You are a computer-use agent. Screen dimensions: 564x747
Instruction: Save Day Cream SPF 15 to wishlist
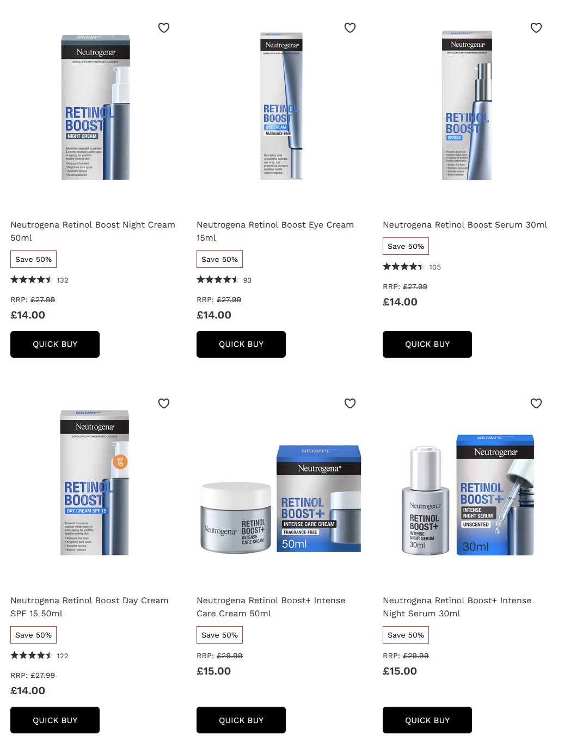click(x=164, y=403)
